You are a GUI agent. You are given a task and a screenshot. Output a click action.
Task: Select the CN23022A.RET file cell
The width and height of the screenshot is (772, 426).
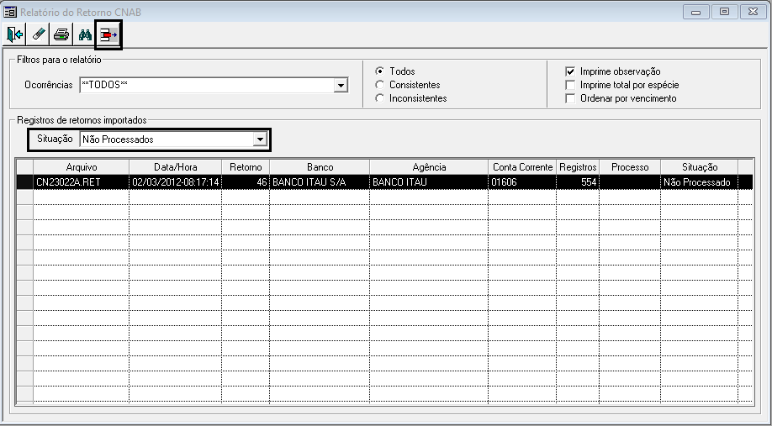pyautogui.click(x=82, y=182)
